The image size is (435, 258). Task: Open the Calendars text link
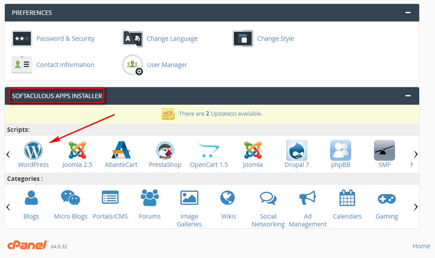(347, 216)
